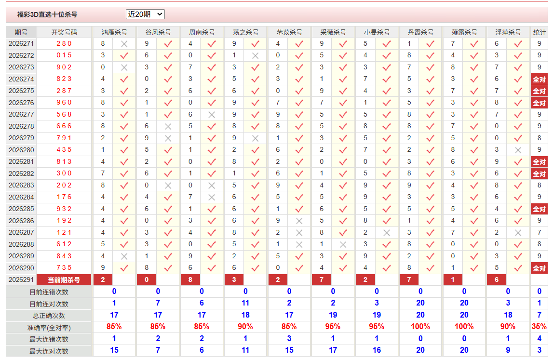Click period number 2026275
Viewport: 553px width, 359px height.
pyautogui.click(x=21, y=91)
